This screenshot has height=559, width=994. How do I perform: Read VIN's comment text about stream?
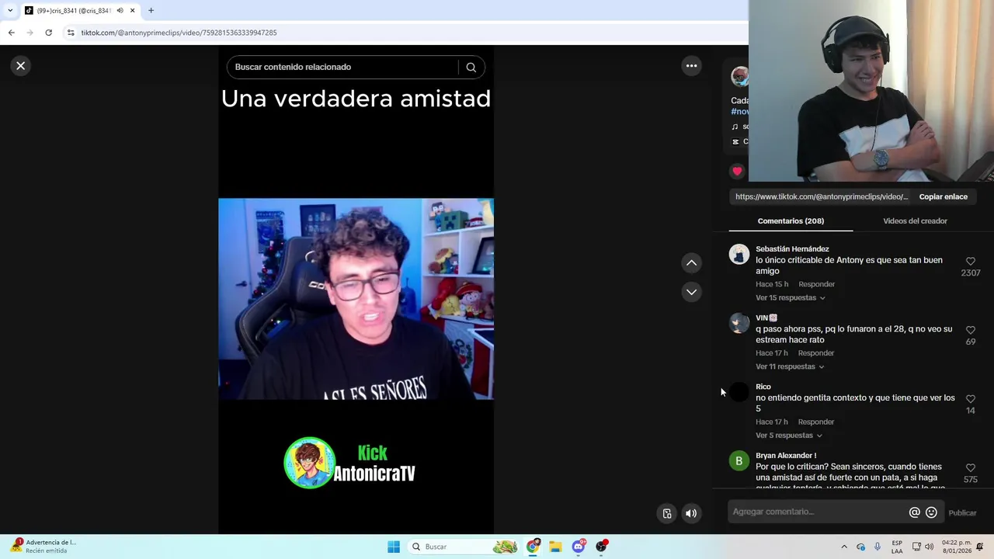coord(853,335)
